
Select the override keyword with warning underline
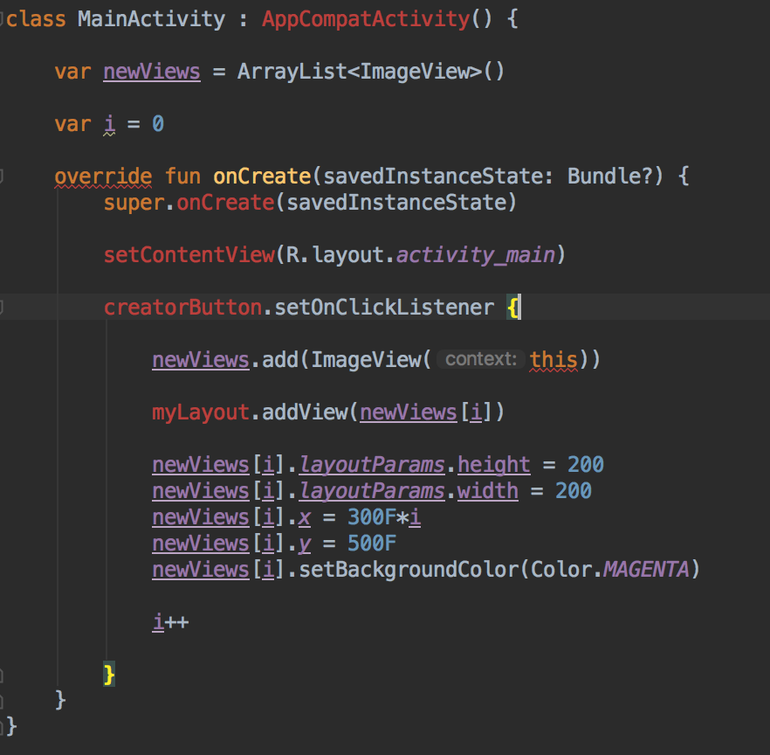click(x=103, y=176)
